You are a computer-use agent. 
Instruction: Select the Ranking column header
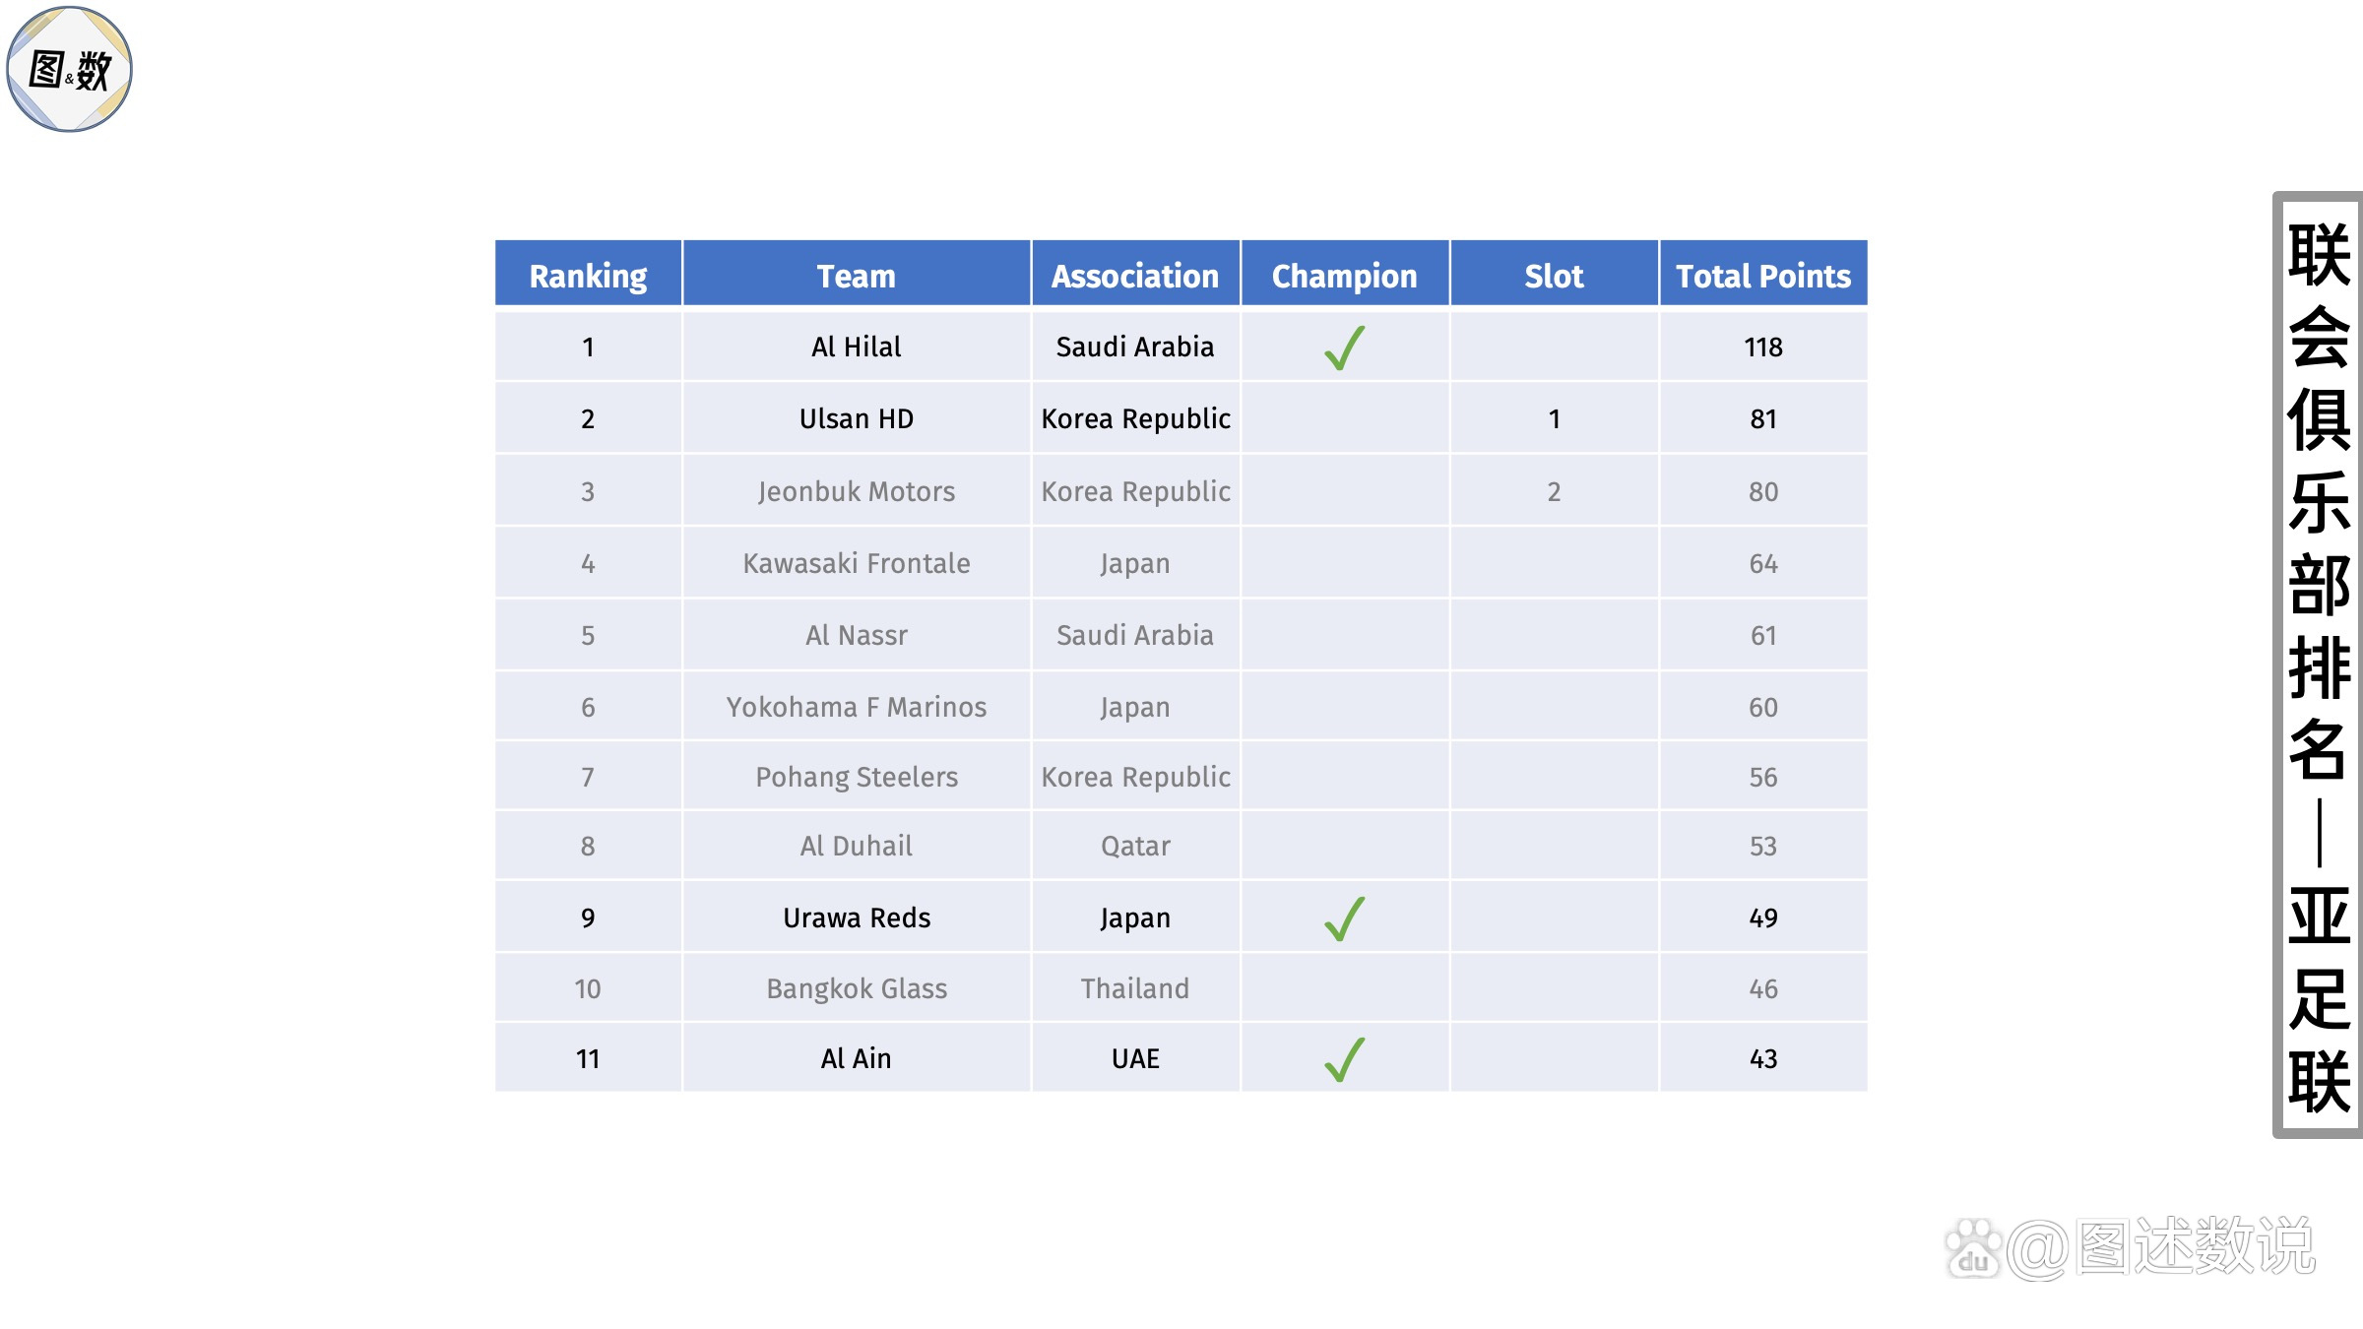[588, 275]
